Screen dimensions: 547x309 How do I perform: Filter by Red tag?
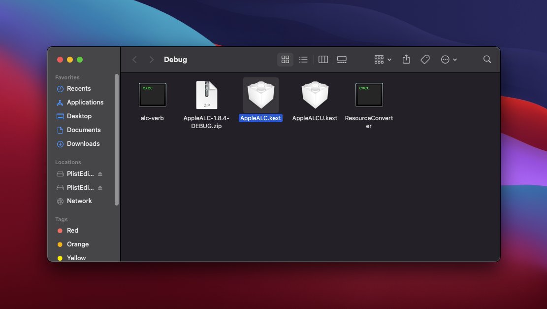(72, 231)
